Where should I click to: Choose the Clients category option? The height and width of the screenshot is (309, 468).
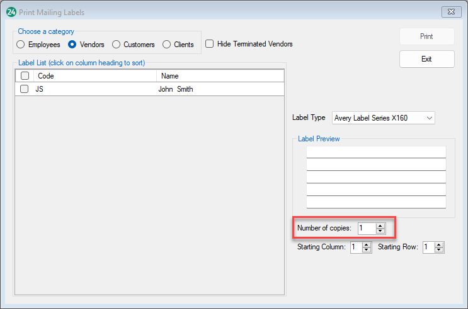tap(167, 45)
